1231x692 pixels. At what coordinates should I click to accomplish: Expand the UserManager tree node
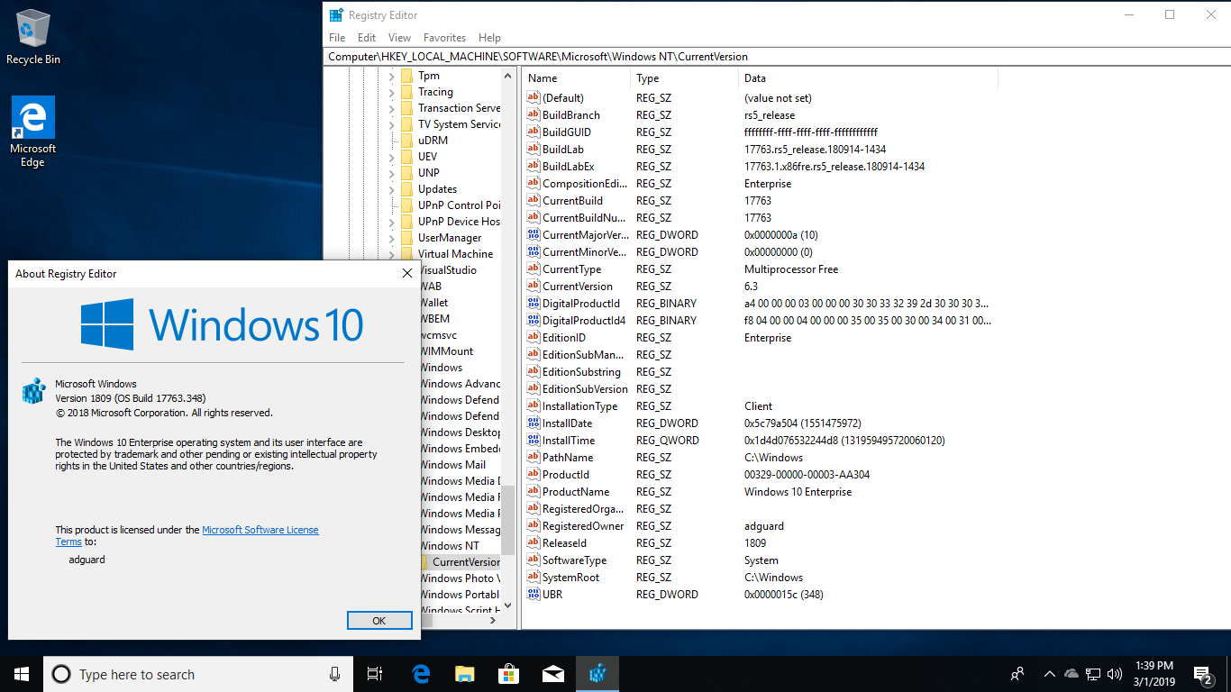(x=391, y=238)
